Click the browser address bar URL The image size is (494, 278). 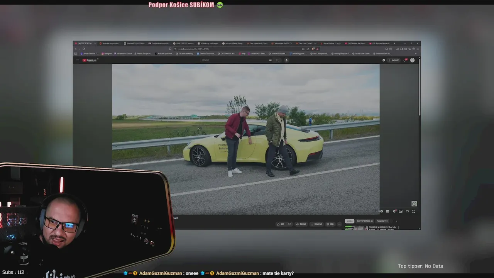[194, 49]
